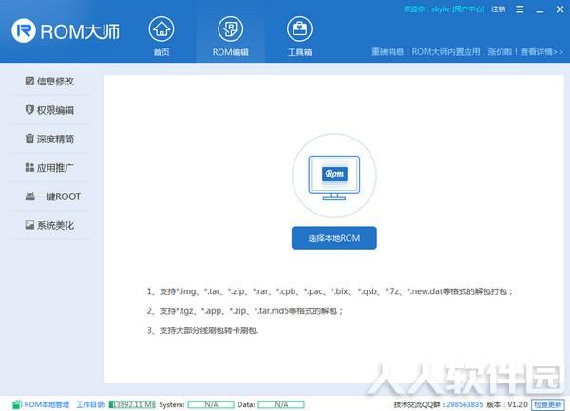Viewport: 570px width, 411px height.
Task: Open the 工具箱 toolbox icon
Action: click(299, 28)
